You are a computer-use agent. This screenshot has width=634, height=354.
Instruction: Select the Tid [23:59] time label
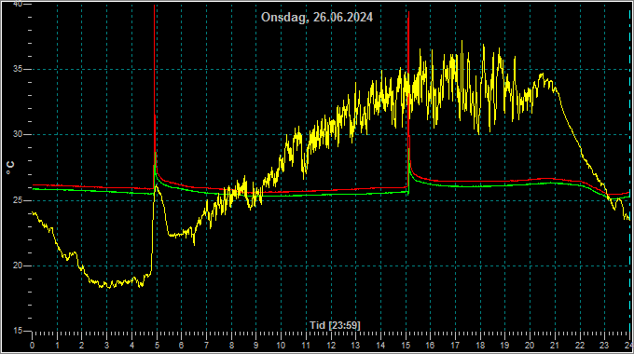tap(335, 325)
